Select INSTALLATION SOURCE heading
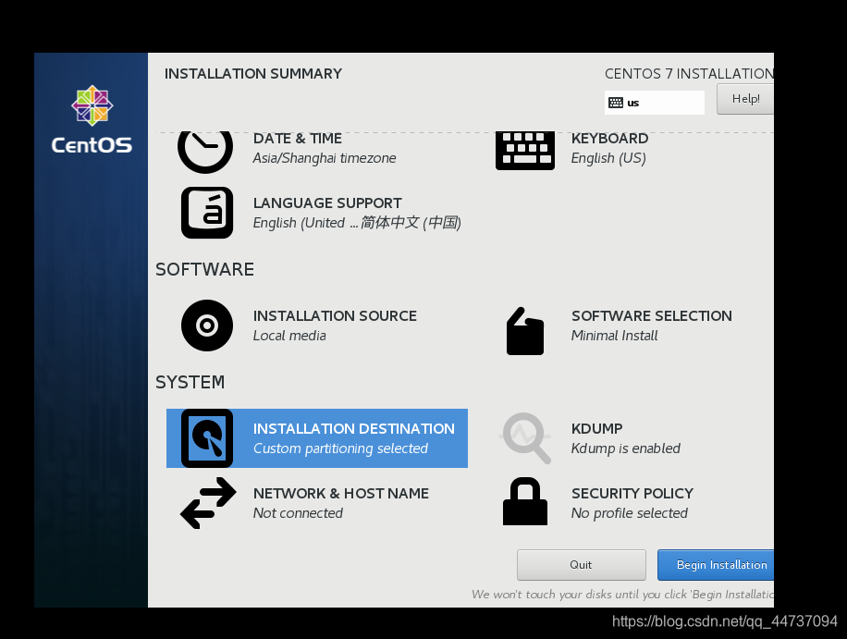The image size is (847, 639). [x=335, y=316]
